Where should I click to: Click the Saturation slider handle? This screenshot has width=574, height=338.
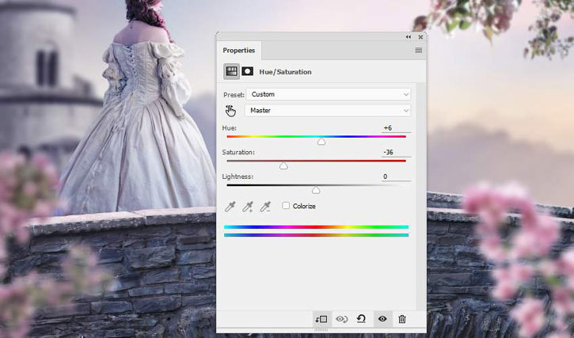coord(283,166)
